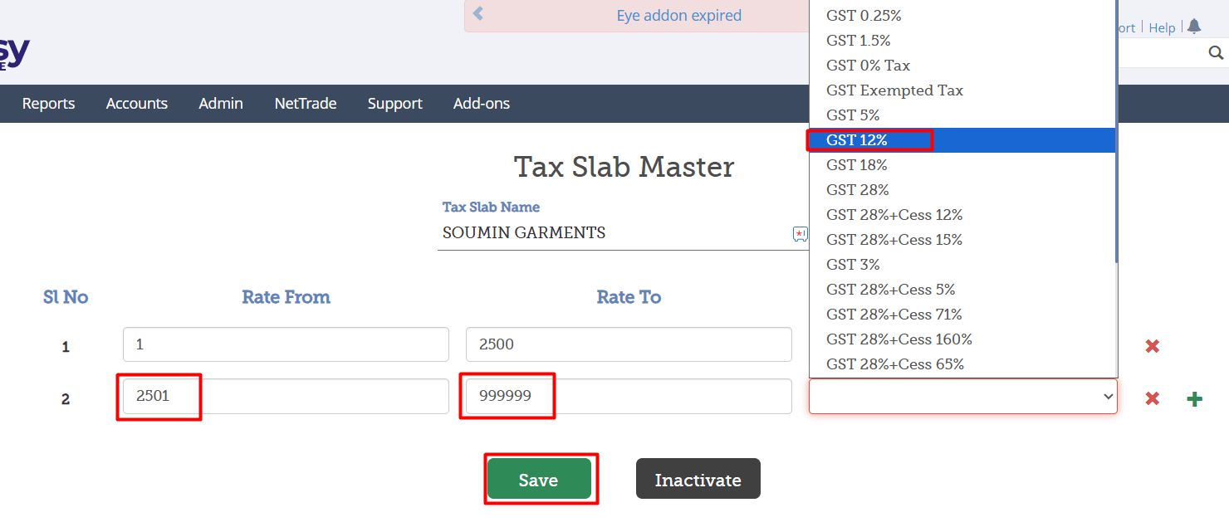Select the GST 28%+Cess 160% option

tap(898, 339)
